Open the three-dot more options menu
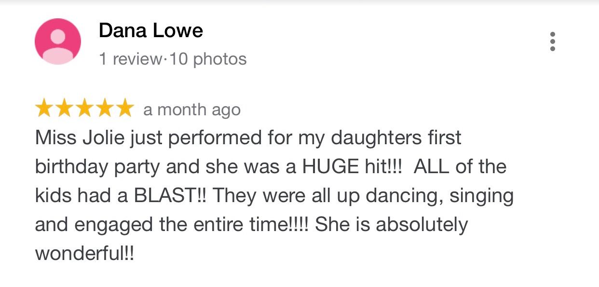599x287 pixels. click(x=552, y=41)
